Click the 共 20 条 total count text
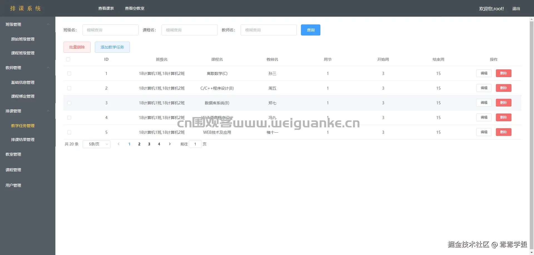Screen dimensions: 534x255 click(x=71, y=144)
